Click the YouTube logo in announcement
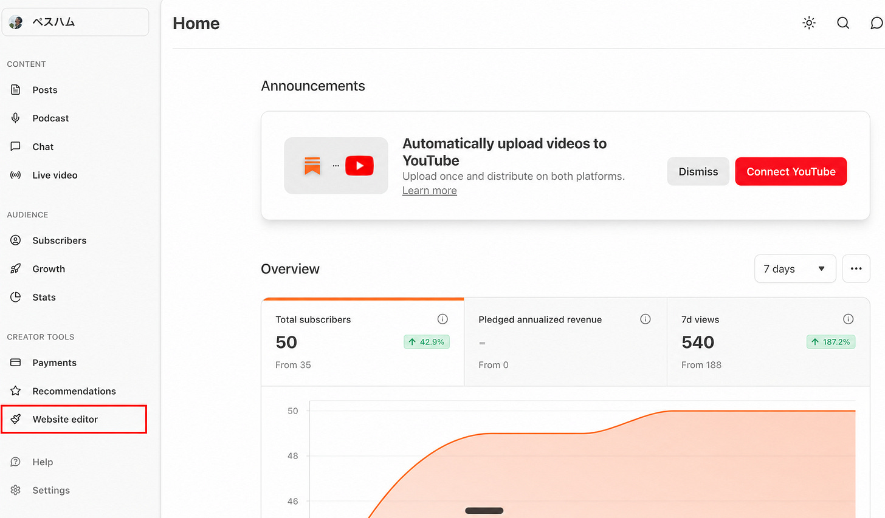Viewport: 885px width, 518px height. 359,166
